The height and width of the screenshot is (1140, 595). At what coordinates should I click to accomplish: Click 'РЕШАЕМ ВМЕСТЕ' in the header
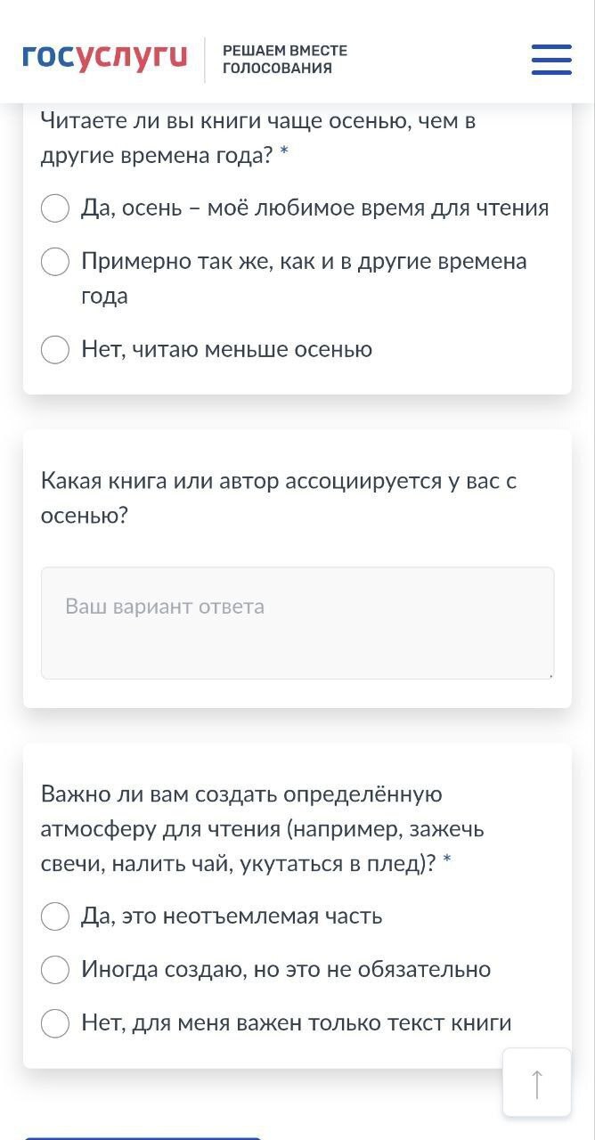[x=285, y=51]
